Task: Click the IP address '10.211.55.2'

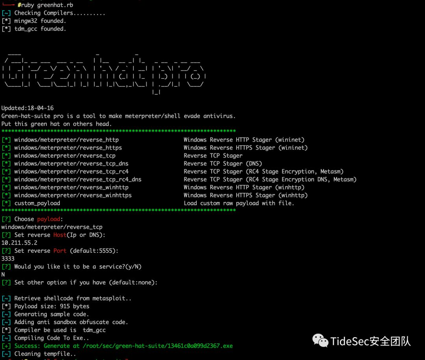Action: point(19,242)
